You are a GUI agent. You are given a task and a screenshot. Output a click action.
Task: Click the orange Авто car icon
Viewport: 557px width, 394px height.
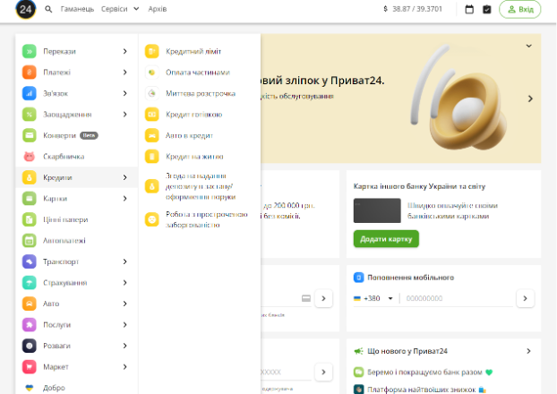pos(30,304)
